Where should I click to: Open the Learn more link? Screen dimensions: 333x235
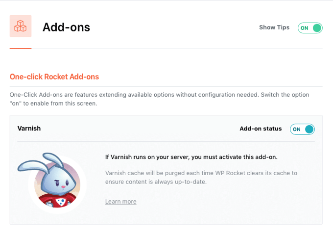point(120,202)
